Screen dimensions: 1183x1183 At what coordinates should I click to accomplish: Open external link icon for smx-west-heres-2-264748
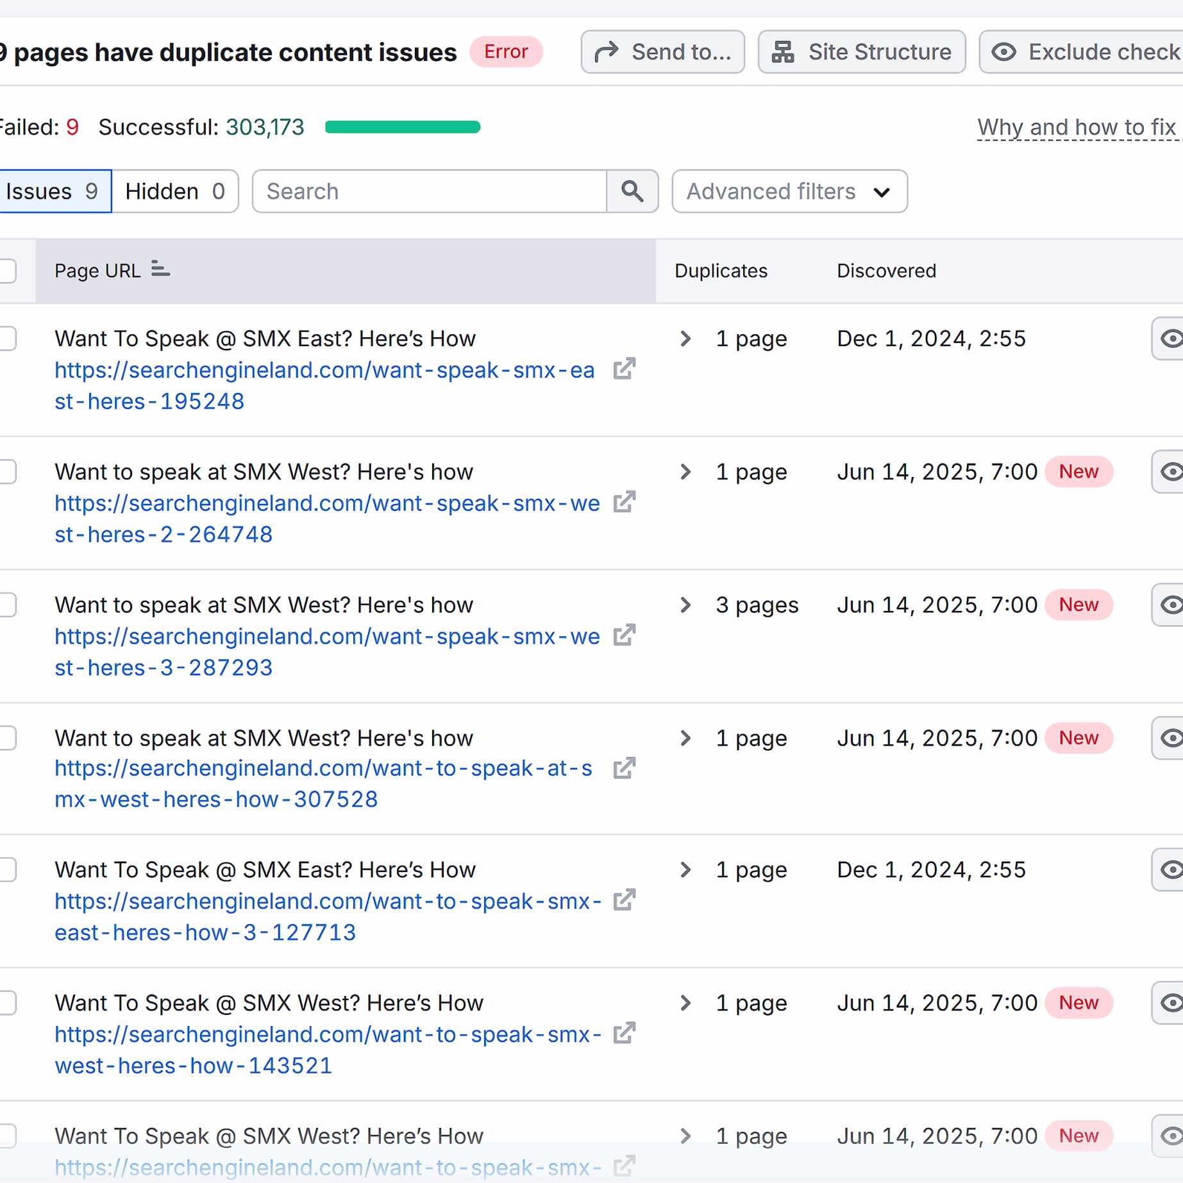tap(624, 503)
